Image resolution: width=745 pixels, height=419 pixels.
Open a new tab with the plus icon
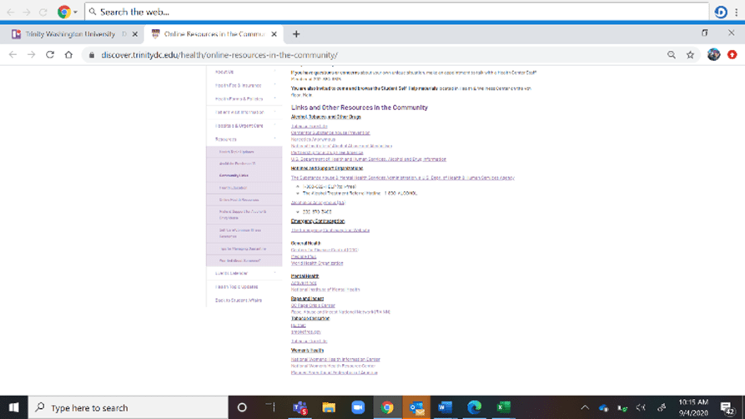(296, 34)
